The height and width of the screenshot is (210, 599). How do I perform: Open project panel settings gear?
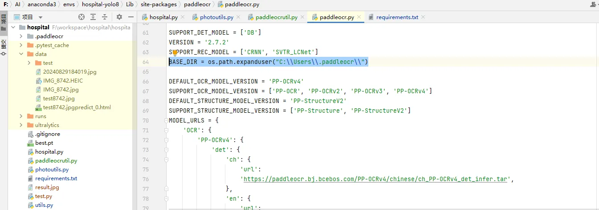tap(119, 17)
